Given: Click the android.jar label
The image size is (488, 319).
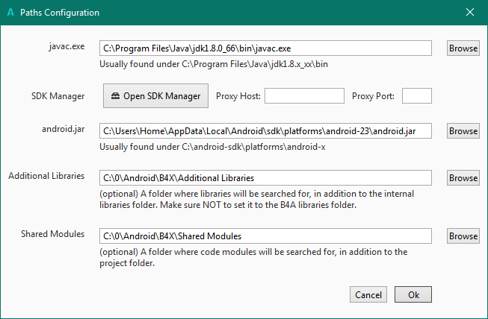Looking at the screenshot, I should pos(64,130).
